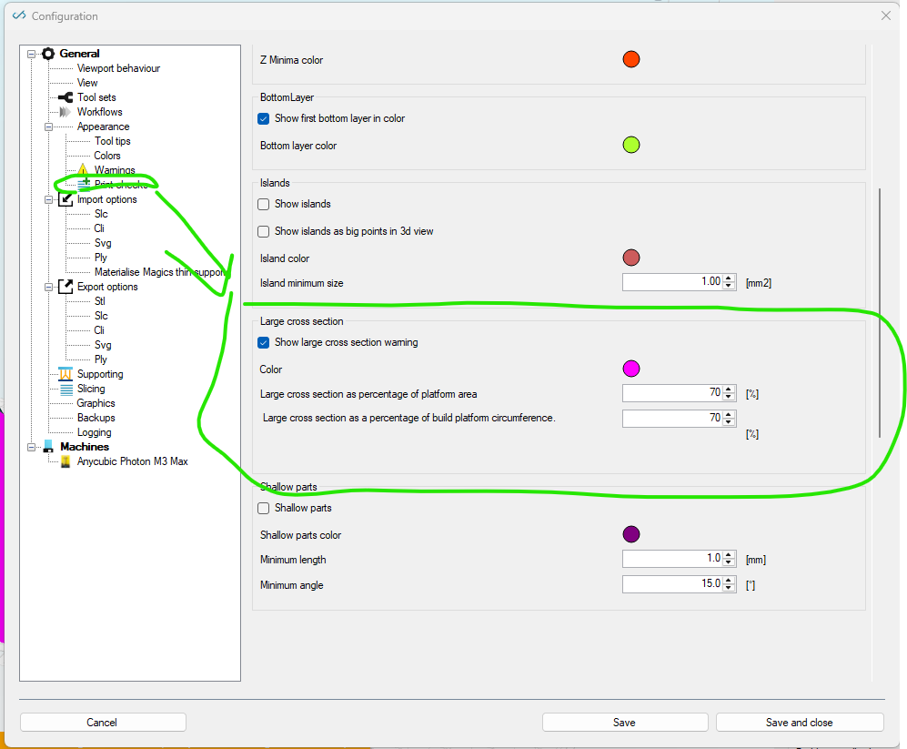Screen dimensions: 907x749
Task: Disable Show large cross section warning
Action: pos(264,342)
